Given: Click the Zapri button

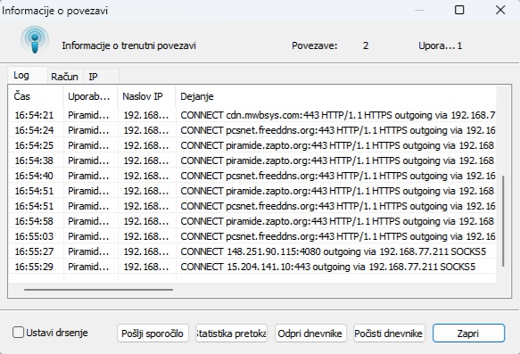Looking at the screenshot, I should (468, 333).
